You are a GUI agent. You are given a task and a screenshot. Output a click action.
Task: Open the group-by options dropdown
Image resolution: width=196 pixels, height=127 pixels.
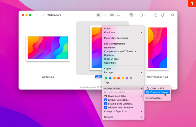(x=132, y=15)
